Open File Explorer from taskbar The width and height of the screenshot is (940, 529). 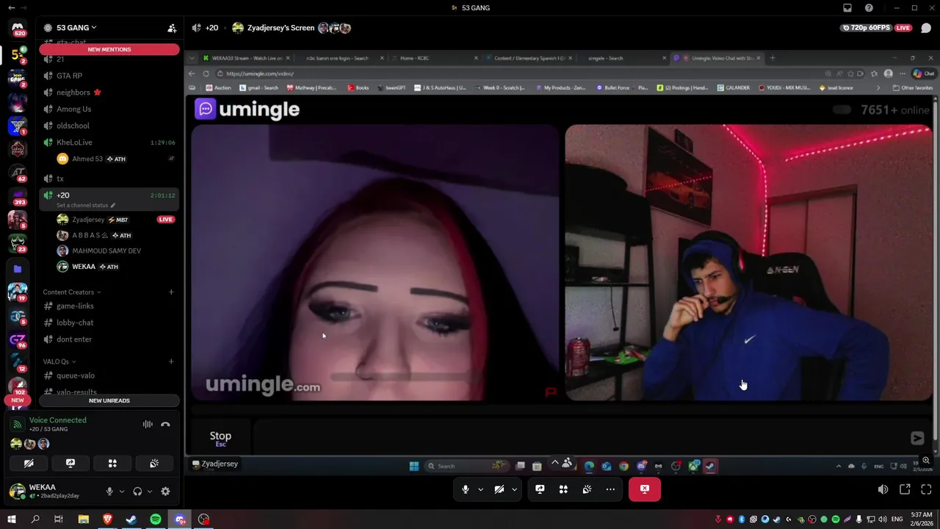[83, 519]
